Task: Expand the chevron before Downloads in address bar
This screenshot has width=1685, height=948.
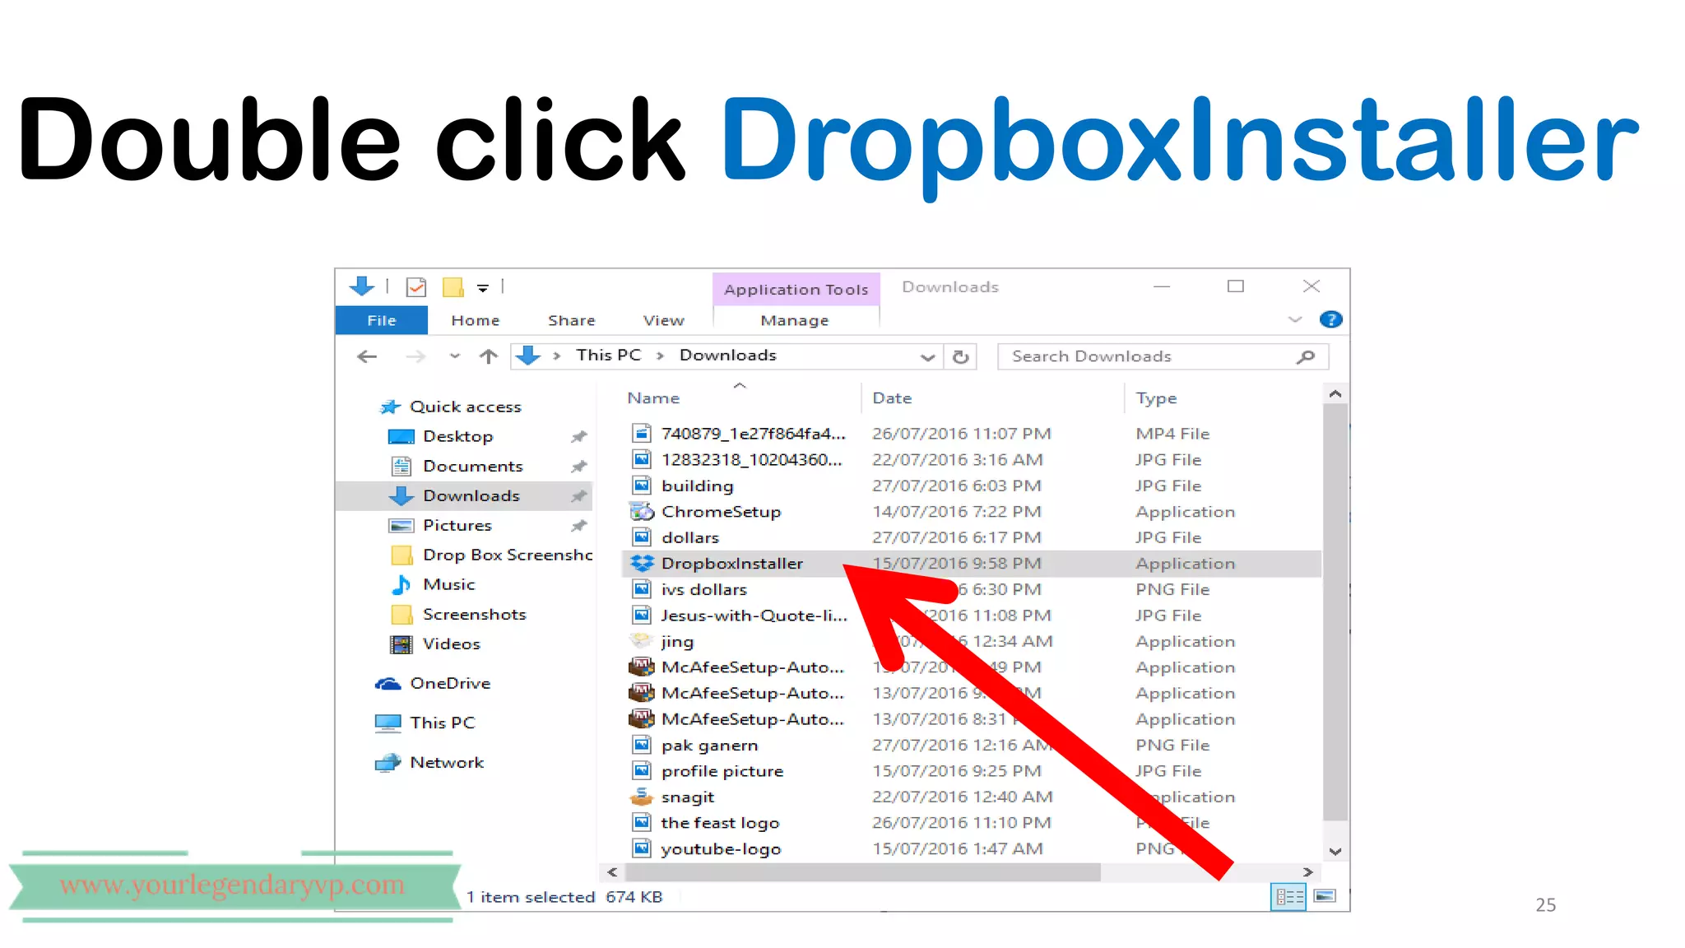Action: coord(660,355)
